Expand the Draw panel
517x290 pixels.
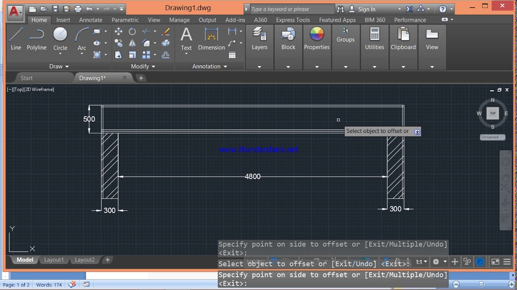point(59,66)
